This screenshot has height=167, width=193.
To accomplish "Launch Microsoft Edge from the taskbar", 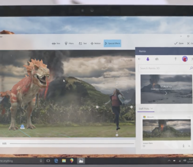I will tap(56, 161).
